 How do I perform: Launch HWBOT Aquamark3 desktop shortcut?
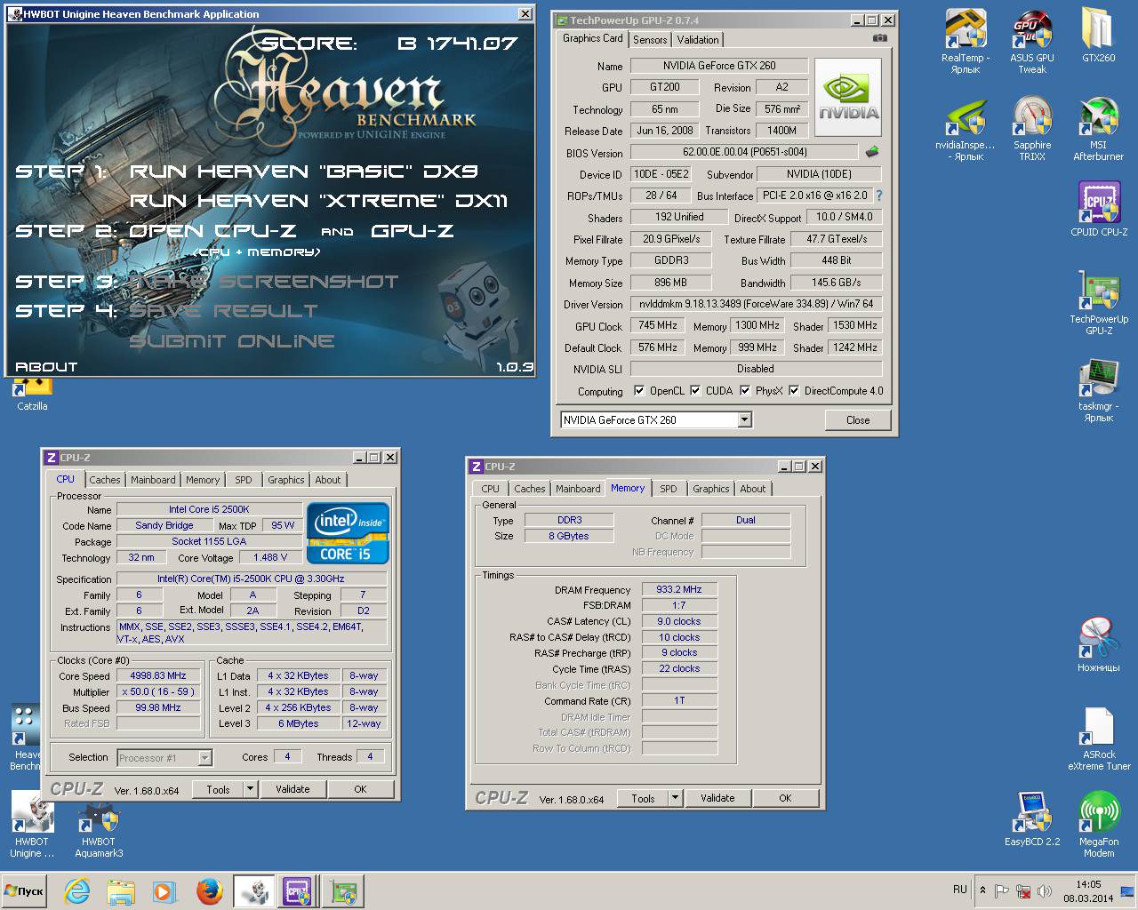[x=99, y=830]
